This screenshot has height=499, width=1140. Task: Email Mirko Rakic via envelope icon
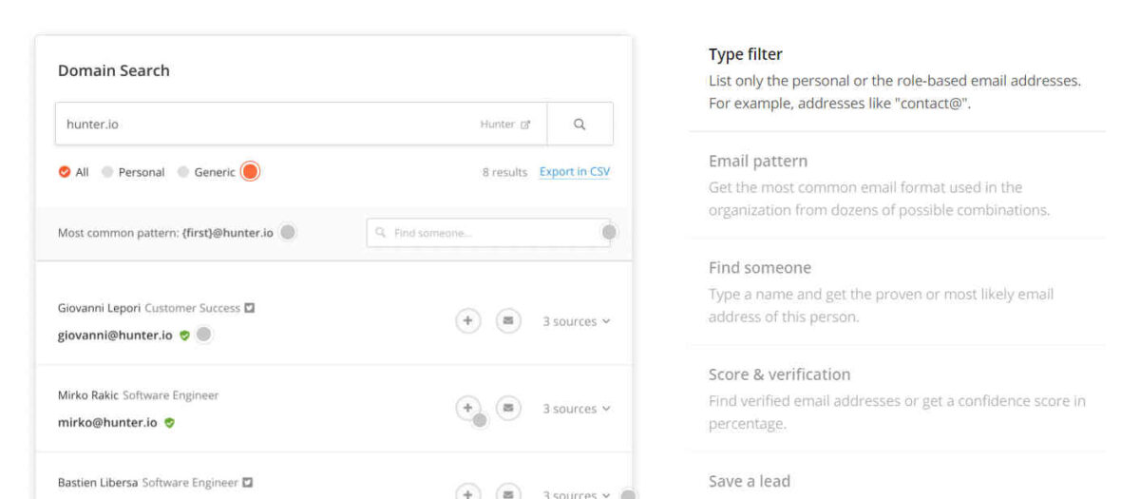[508, 409]
